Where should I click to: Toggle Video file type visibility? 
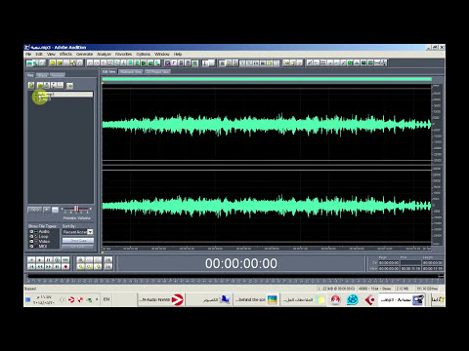point(31,241)
